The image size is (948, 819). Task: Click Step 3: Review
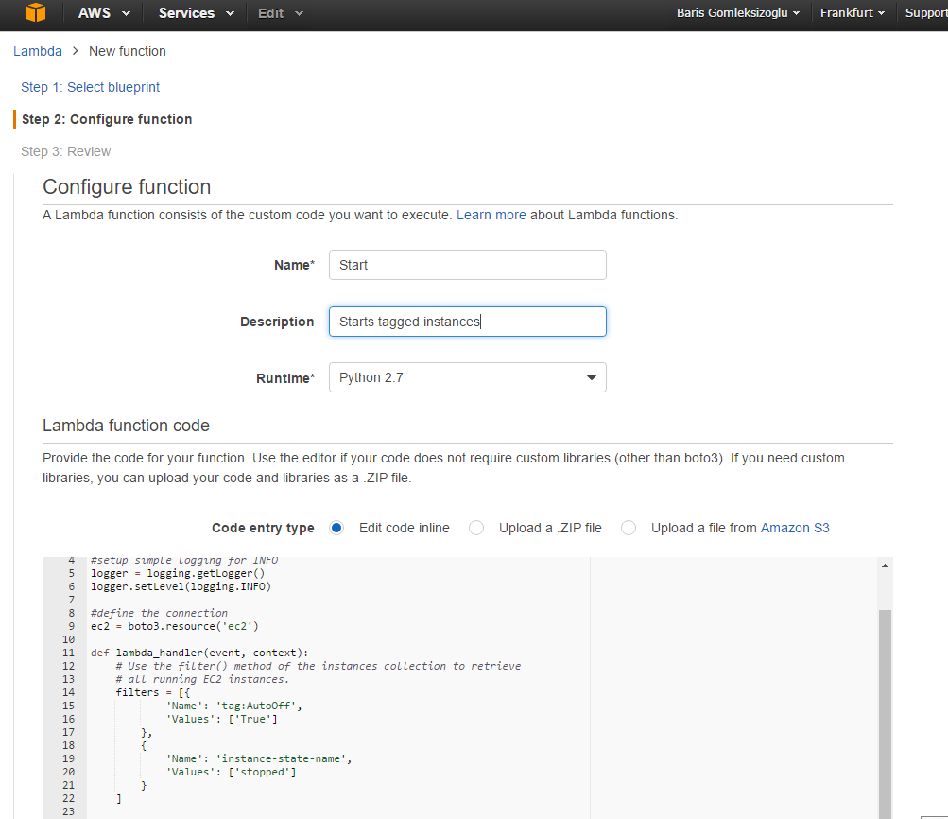[x=66, y=151]
